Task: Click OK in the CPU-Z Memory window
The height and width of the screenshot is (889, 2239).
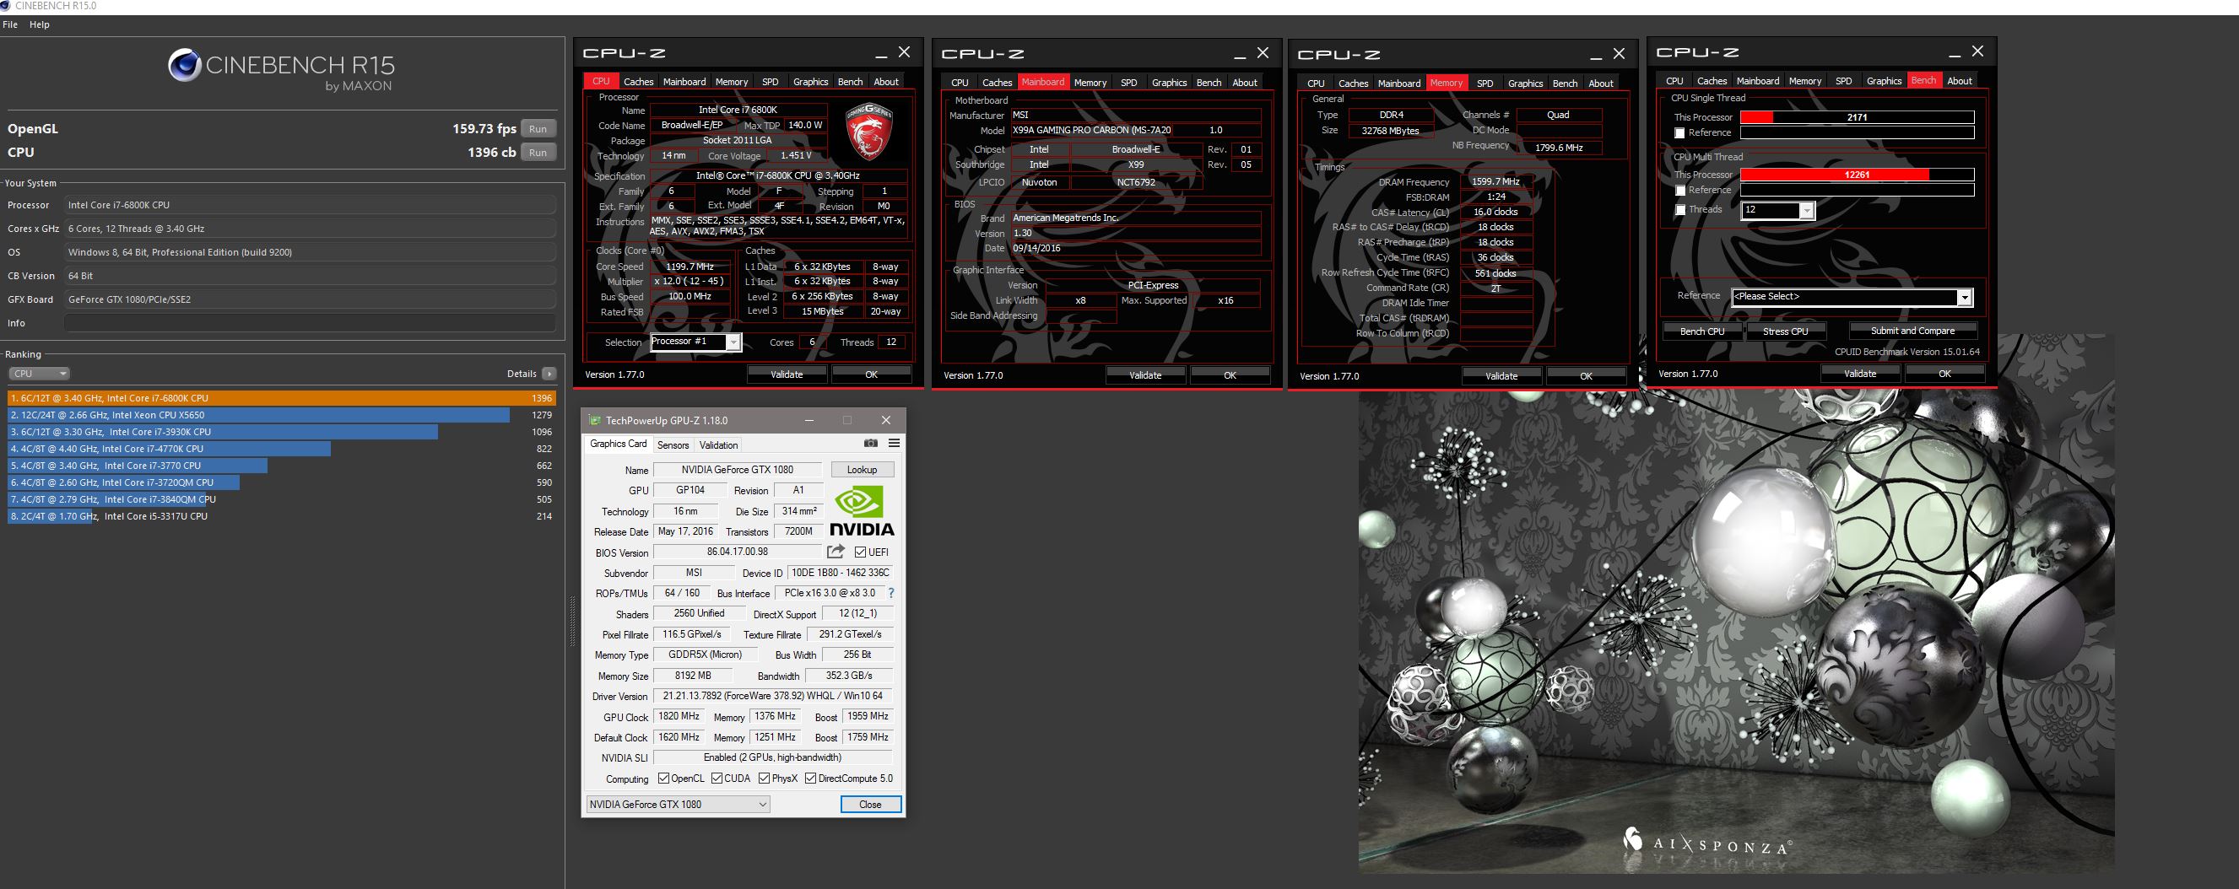Action: coord(1587,376)
